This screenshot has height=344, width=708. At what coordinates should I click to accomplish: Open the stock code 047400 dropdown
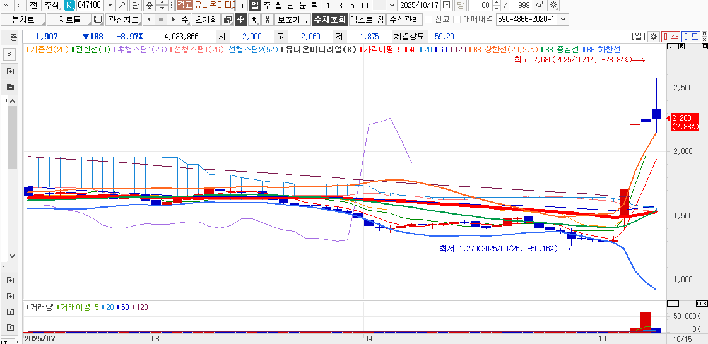[x=109, y=5]
